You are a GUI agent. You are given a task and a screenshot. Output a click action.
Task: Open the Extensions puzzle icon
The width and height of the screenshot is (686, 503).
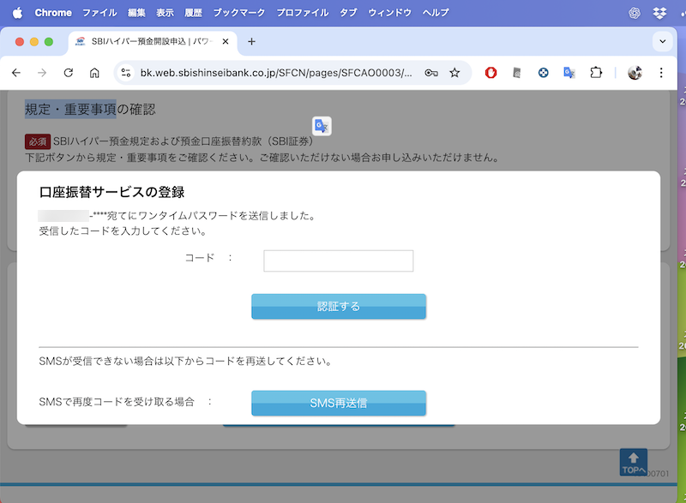click(596, 73)
